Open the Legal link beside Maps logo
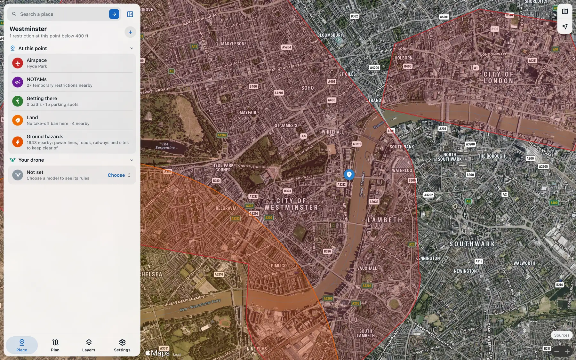 click(177, 355)
